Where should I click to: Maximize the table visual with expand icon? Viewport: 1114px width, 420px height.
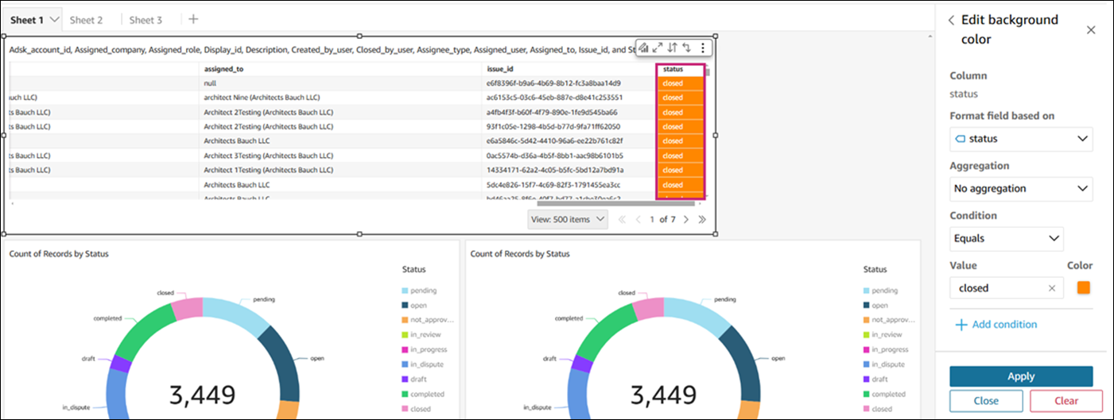[x=658, y=48]
